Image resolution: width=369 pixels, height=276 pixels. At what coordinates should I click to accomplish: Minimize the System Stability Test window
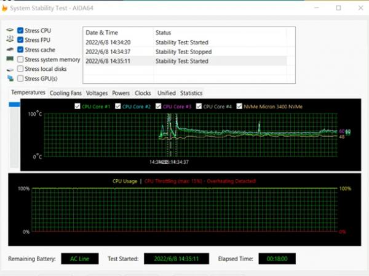pos(317,8)
